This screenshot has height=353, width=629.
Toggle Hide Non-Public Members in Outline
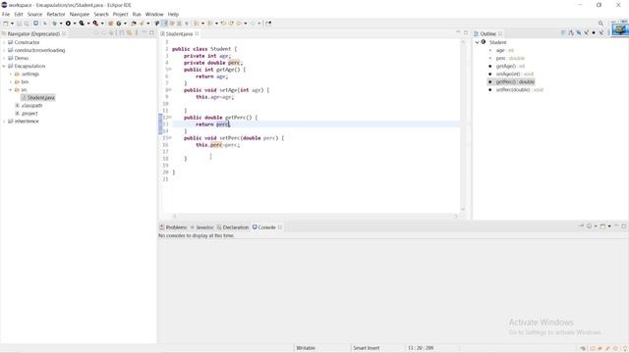point(594,33)
